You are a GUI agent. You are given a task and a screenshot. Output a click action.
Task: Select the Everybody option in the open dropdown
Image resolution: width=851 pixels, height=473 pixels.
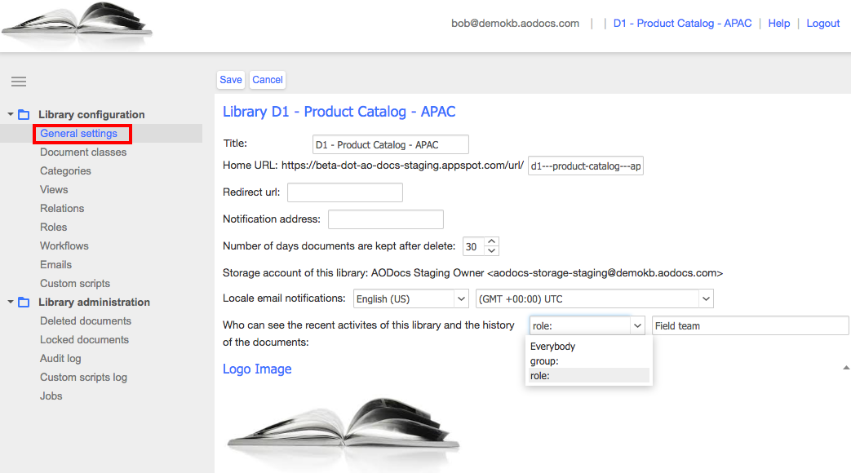[552, 346]
